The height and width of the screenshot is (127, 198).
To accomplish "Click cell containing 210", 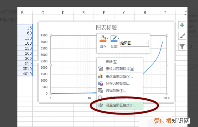I will click(x=25, y=48).
